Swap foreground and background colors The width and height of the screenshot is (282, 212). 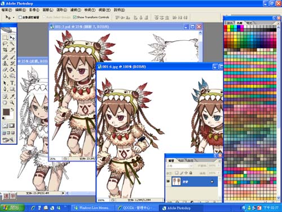coord(12,110)
